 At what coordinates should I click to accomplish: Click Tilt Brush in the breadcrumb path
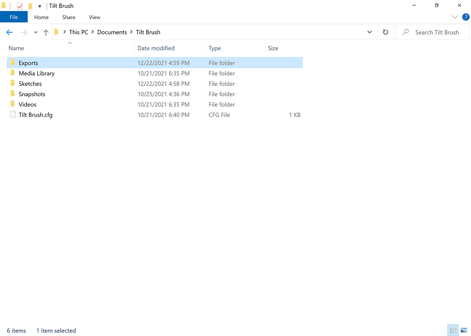(x=148, y=32)
